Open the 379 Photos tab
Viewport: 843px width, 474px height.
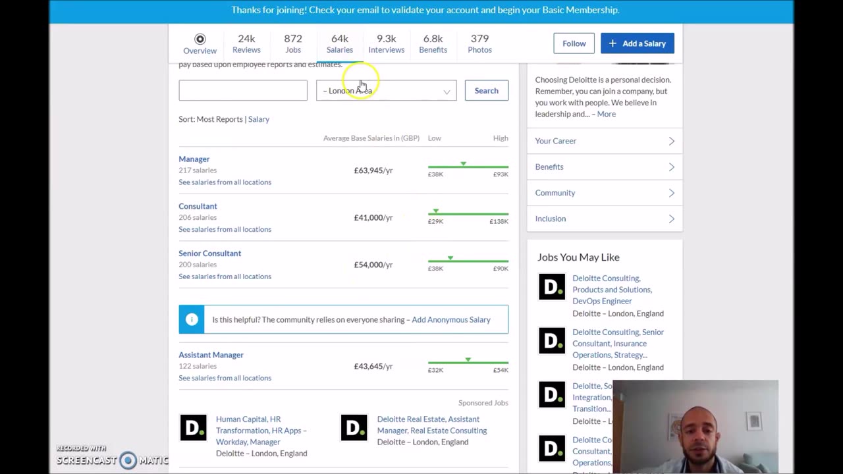coord(479,43)
